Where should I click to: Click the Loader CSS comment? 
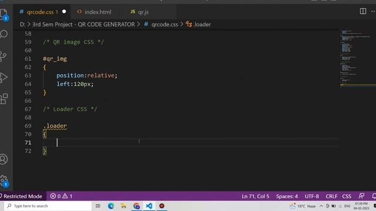click(x=70, y=109)
